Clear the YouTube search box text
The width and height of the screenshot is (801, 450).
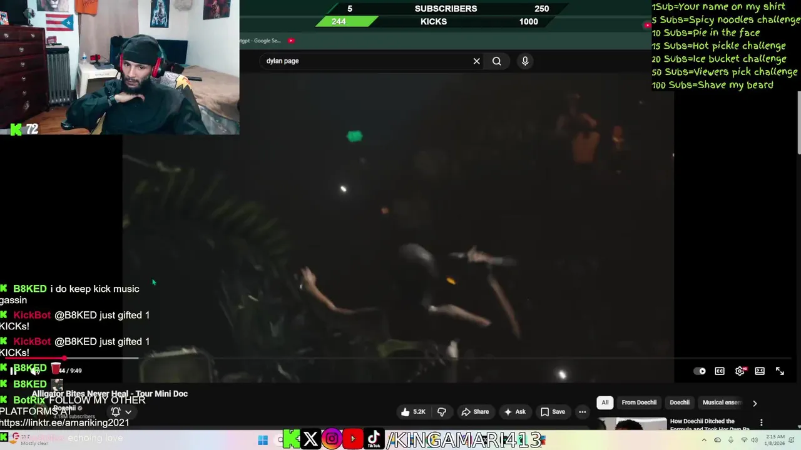pyautogui.click(x=476, y=61)
